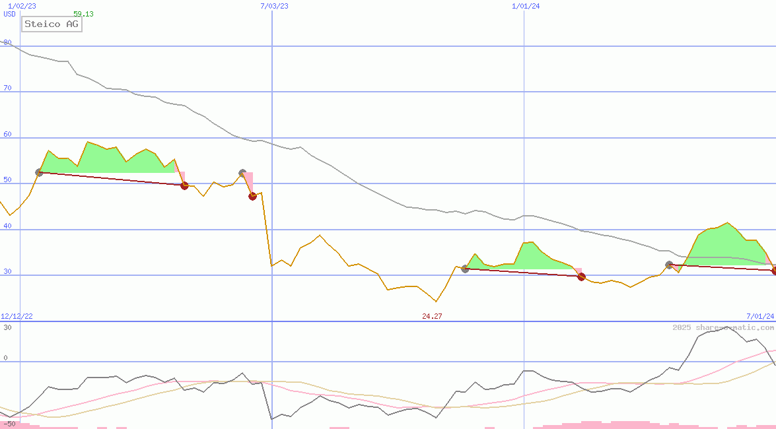
Task: Click the green 59.13 high price value
Action: (83, 14)
